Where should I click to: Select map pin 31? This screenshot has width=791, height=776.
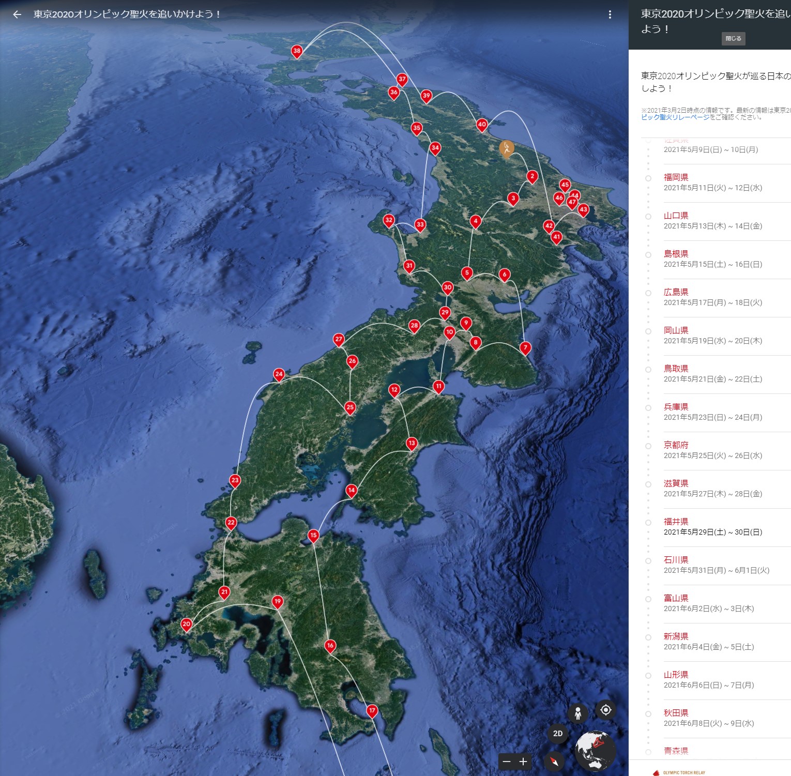[x=409, y=267]
